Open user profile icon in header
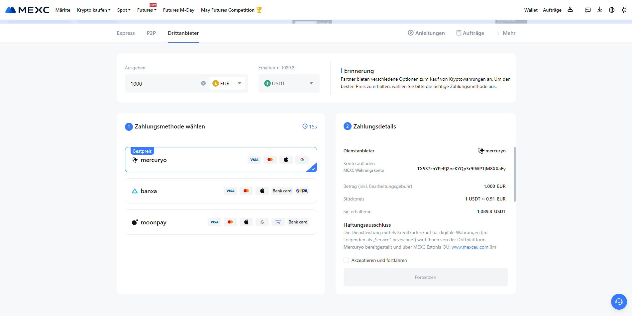 pos(570,10)
